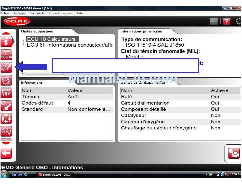Click the clock showing 10:50 AM

point(235,174)
